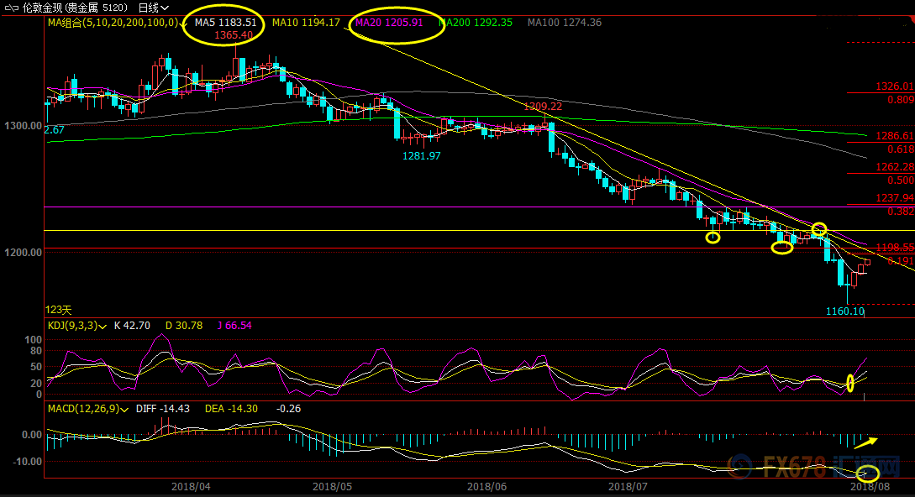Click the 1309.22 swing high price label
The height and width of the screenshot is (497, 915).
(x=542, y=107)
